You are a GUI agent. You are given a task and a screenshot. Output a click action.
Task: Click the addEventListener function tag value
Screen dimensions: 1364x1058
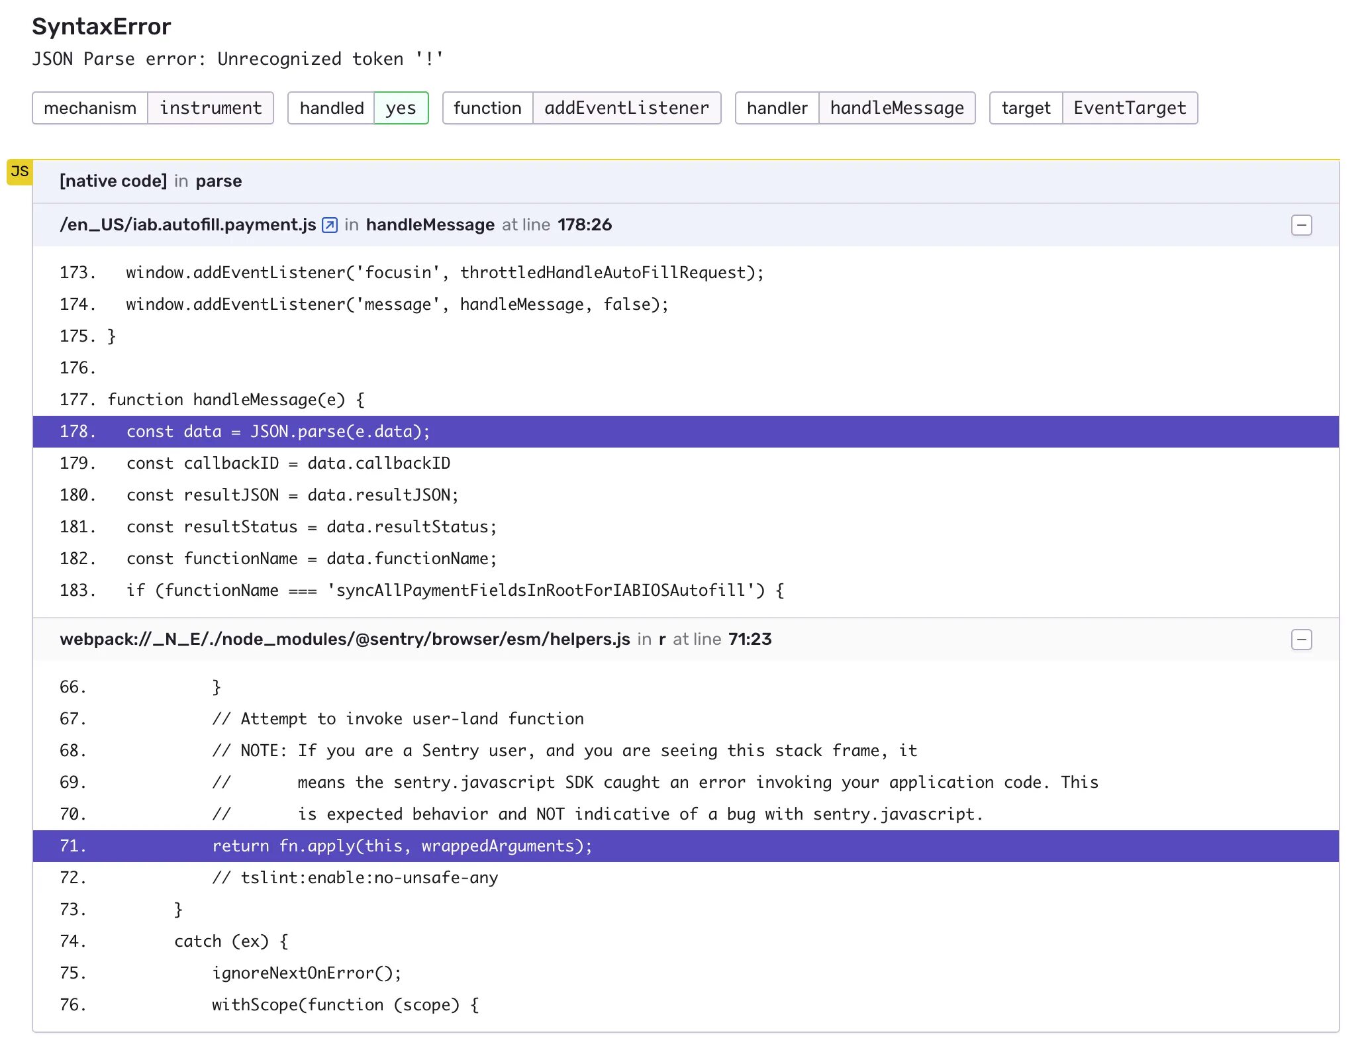click(x=626, y=108)
